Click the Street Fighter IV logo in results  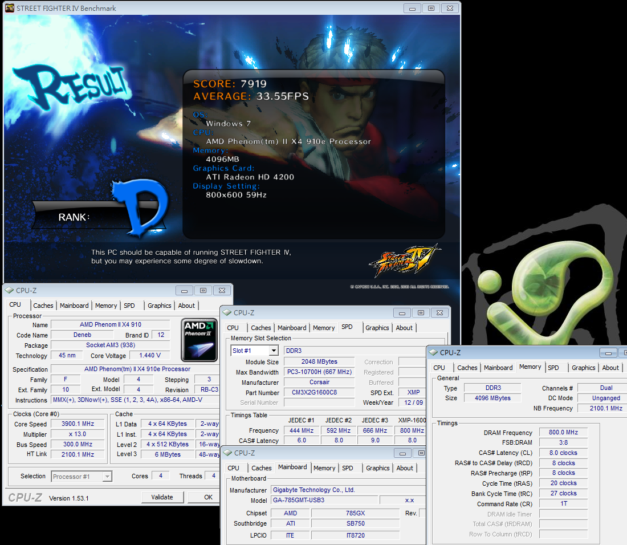click(x=405, y=260)
